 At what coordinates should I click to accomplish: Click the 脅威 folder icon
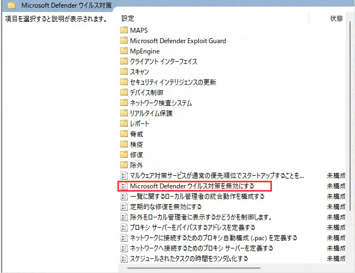point(124,134)
